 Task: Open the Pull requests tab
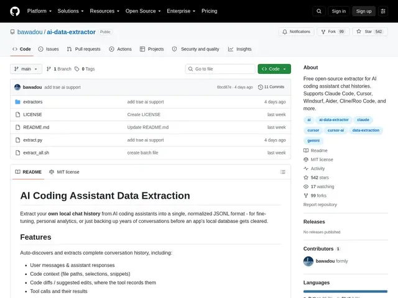point(84,49)
